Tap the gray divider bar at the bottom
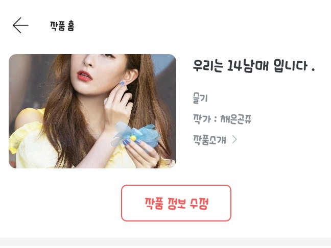The height and width of the screenshot is (248, 331). click(166, 243)
